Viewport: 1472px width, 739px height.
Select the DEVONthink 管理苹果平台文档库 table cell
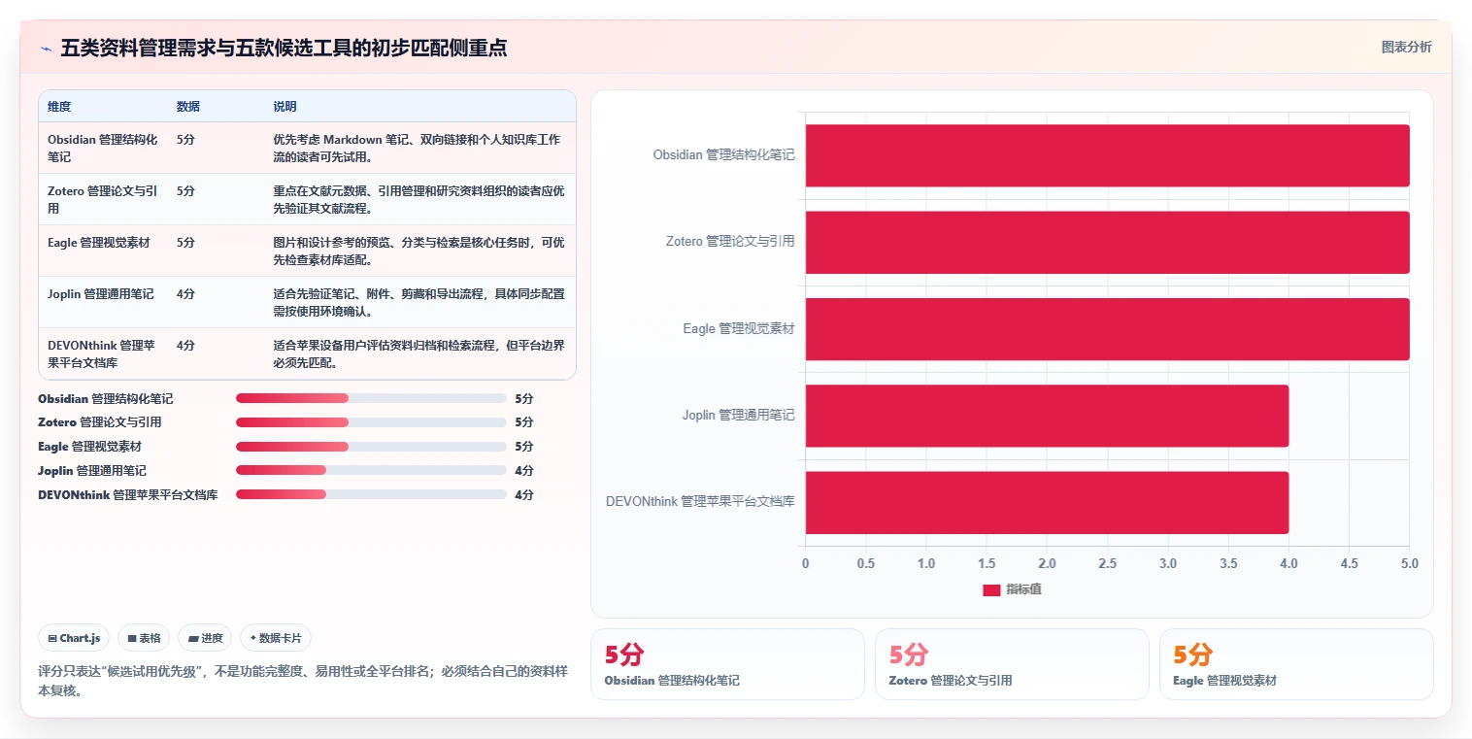click(102, 353)
